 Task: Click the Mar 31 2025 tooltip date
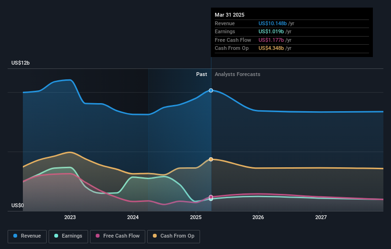coord(230,15)
